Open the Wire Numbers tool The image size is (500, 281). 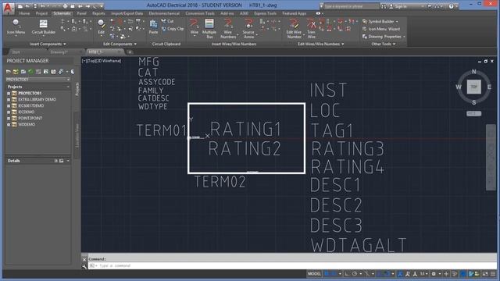click(228, 28)
